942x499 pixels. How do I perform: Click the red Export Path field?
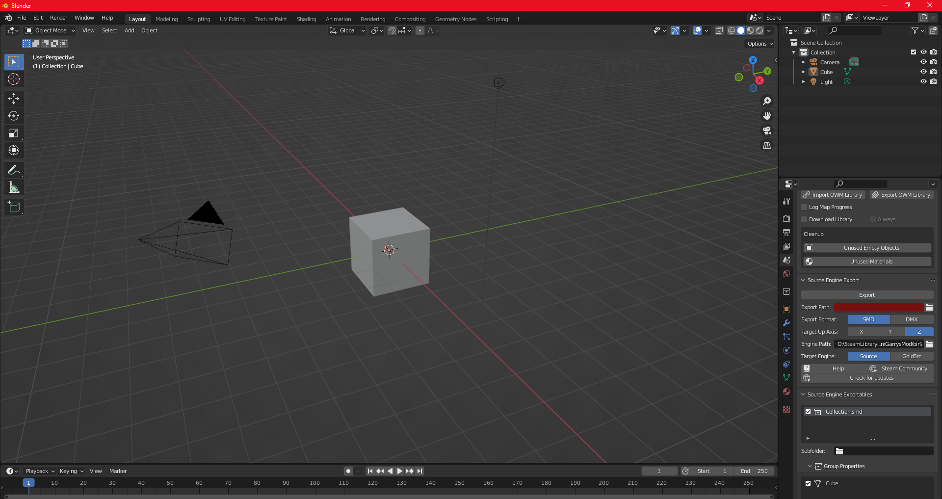point(879,307)
